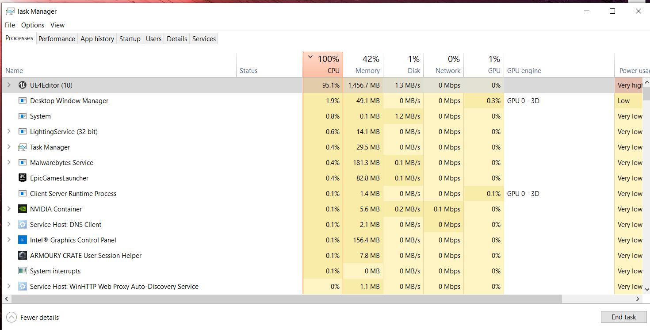Expand Service Host: DNS Client group
This screenshot has height=330, width=650.
(8, 224)
